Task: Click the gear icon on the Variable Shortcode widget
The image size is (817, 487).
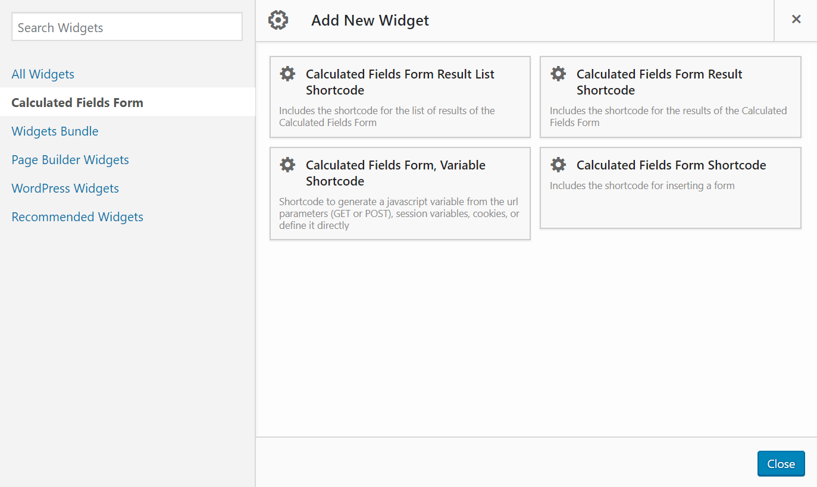Action: click(287, 164)
